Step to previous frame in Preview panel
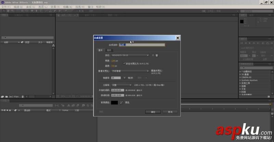 pos(246,43)
